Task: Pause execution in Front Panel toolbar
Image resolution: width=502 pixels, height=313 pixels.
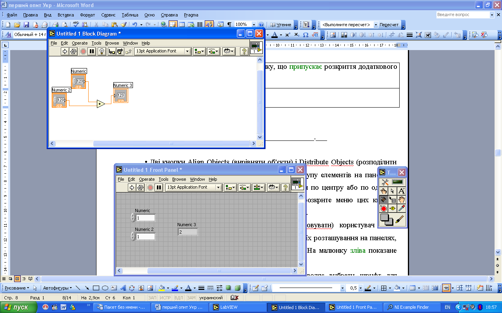Action: pyautogui.click(x=159, y=187)
